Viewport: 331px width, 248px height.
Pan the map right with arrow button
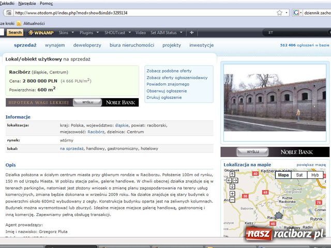(236, 180)
